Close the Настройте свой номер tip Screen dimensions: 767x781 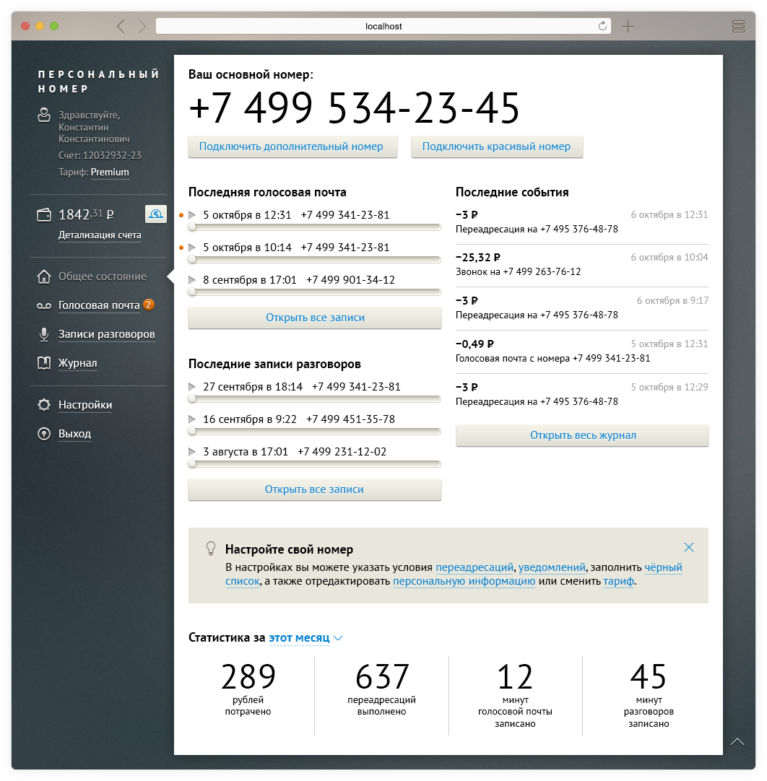pyautogui.click(x=689, y=547)
